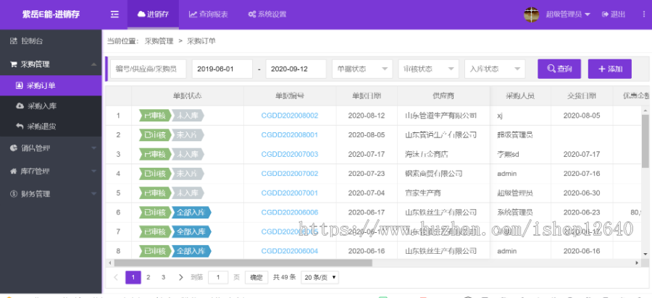Go to next page arrow
Image resolution: width=652 pixels, height=298 pixels.
pos(180,277)
